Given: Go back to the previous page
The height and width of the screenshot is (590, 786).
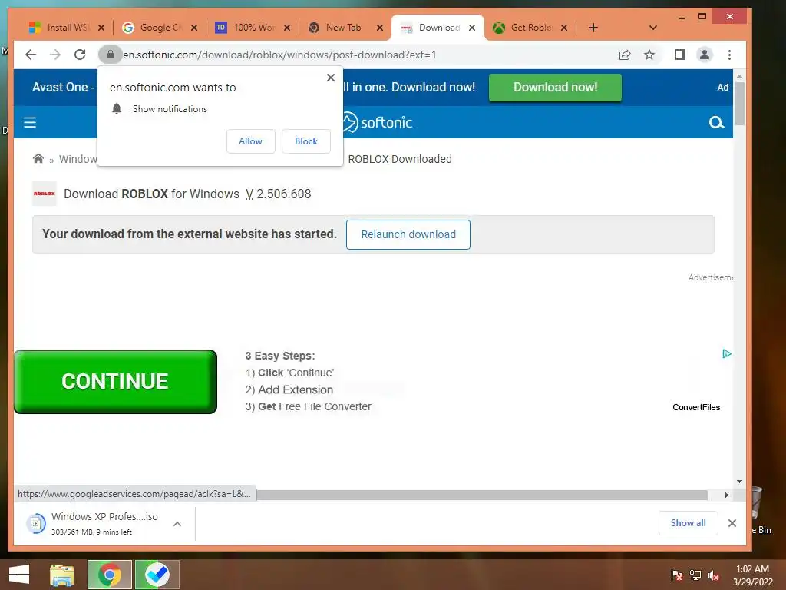Looking at the screenshot, I should point(31,55).
